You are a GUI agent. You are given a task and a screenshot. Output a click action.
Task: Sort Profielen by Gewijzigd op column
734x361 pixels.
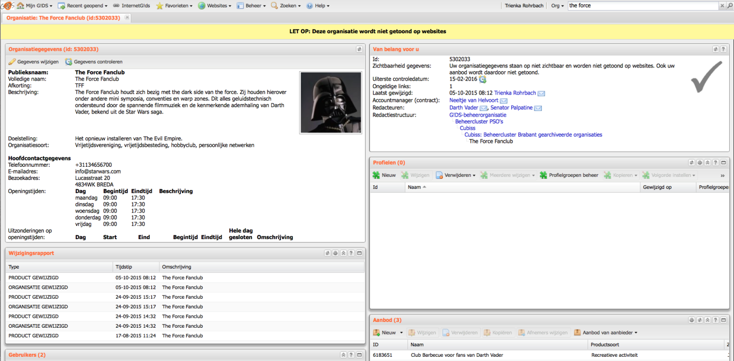click(x=667, y=187)
